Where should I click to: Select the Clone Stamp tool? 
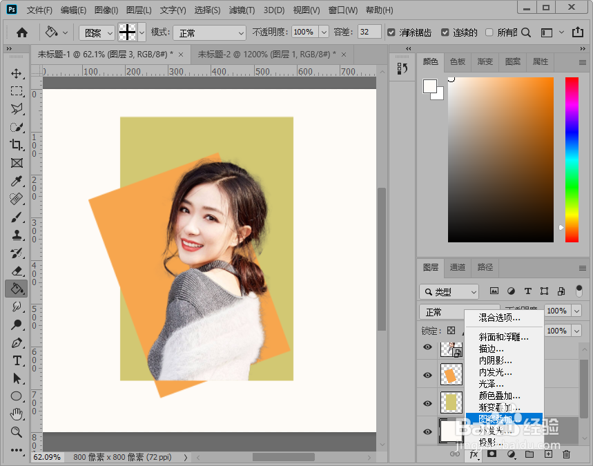click(x=17, y=235)
